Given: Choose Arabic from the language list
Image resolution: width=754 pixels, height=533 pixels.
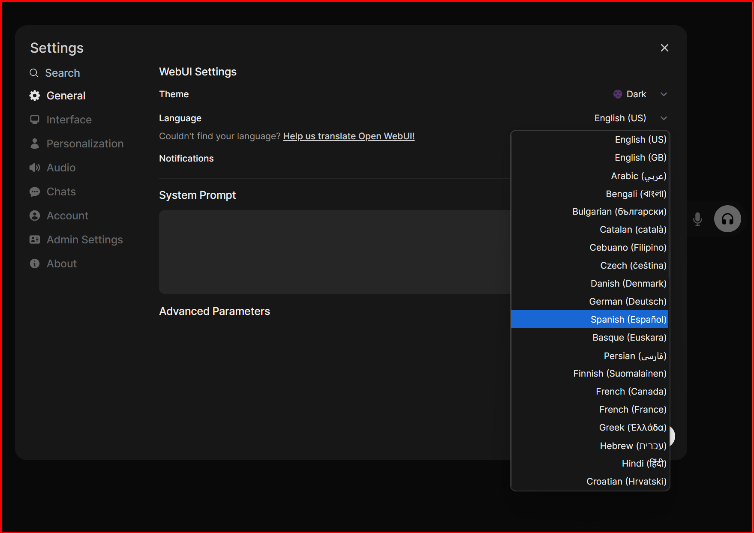Looking at the screenshot, I should click(x=590, y=176).
